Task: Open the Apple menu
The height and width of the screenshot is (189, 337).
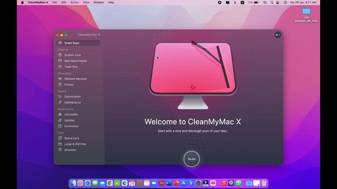Action: [22, 2]
